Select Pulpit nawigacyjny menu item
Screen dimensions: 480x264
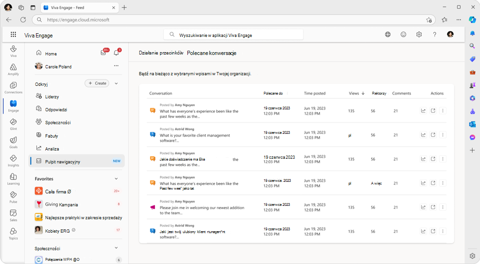(x=77, y=161)
